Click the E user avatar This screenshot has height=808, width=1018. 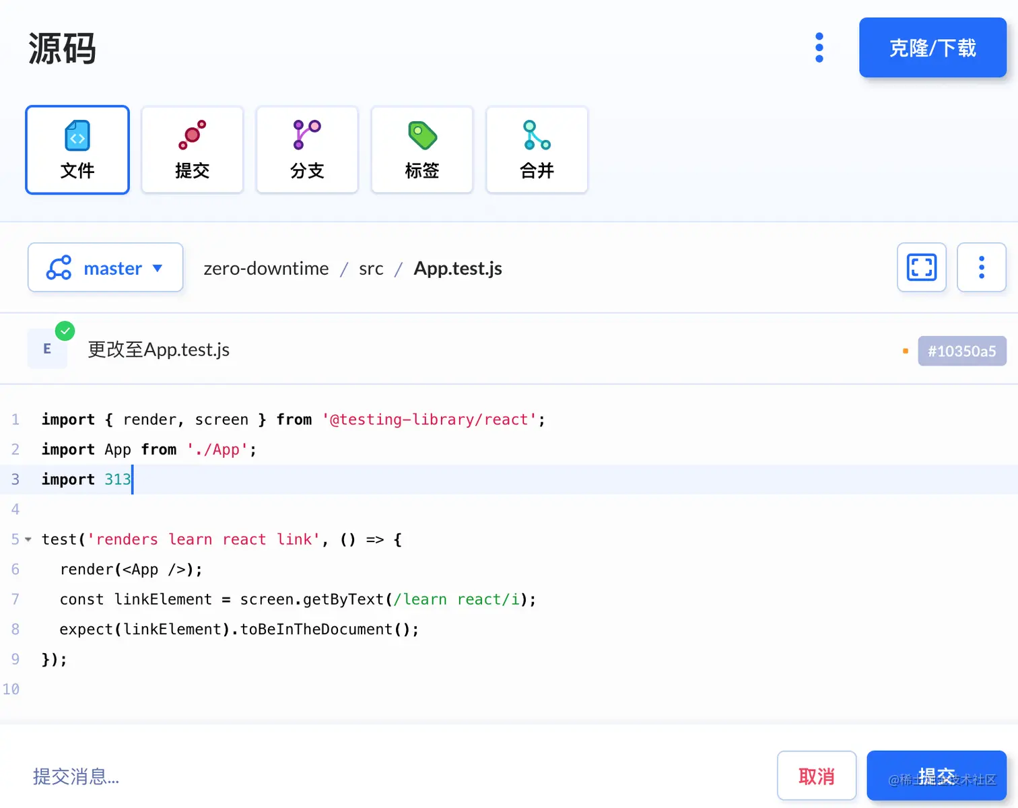[47, 349]
